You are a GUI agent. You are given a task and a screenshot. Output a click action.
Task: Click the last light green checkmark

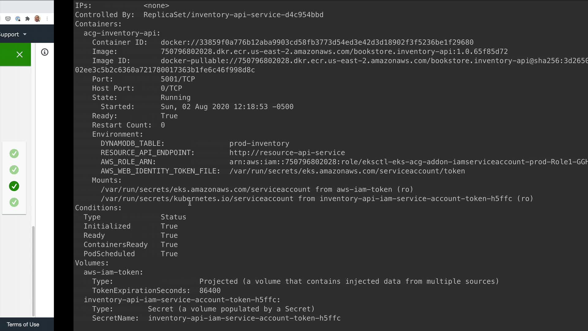click(14, 202)
